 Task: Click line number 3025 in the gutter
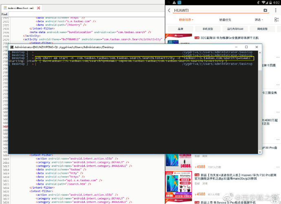[x=6, y=191]
